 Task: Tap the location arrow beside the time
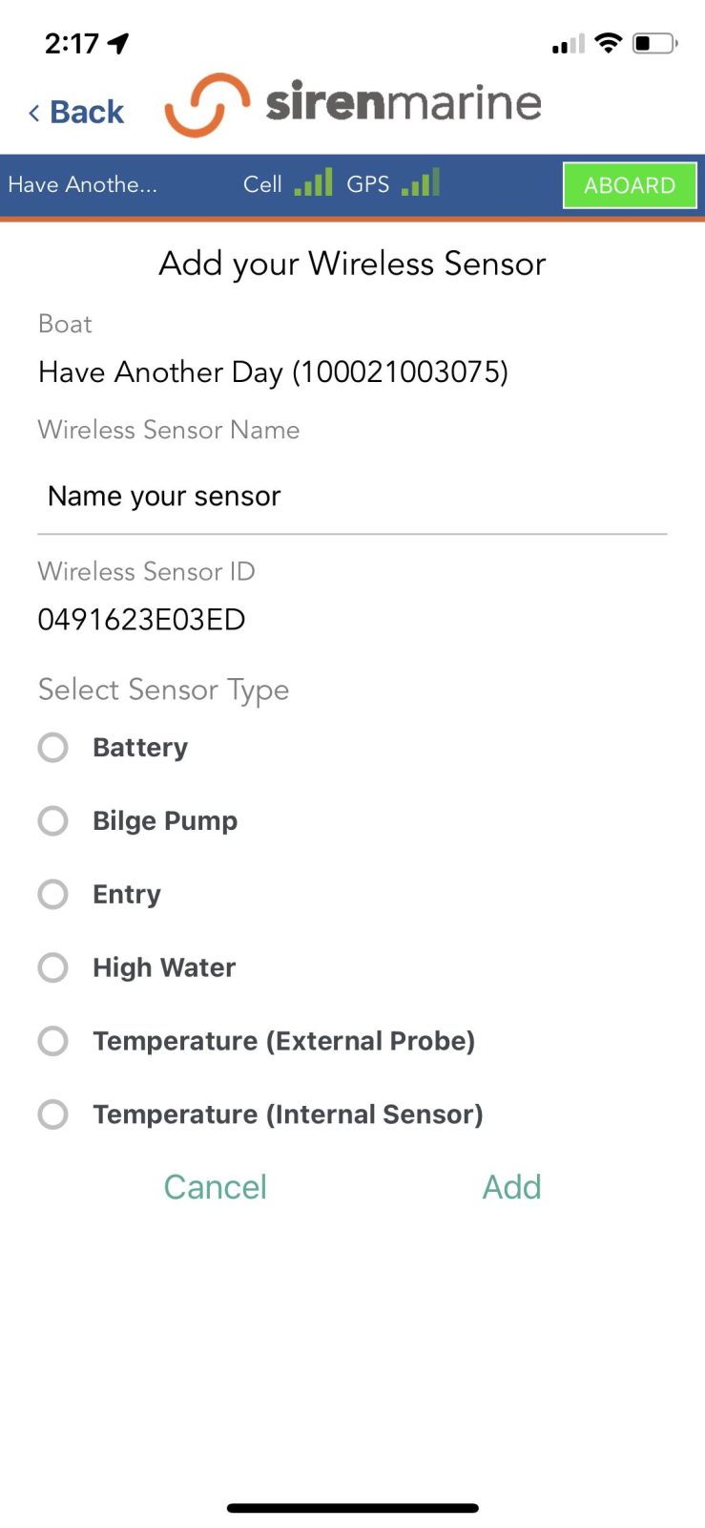click(x=118, y=43)
